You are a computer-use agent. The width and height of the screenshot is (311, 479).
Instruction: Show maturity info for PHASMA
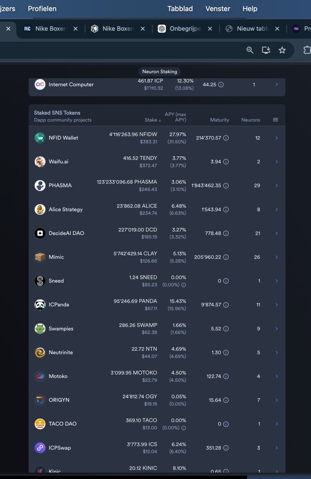(226, 186)
